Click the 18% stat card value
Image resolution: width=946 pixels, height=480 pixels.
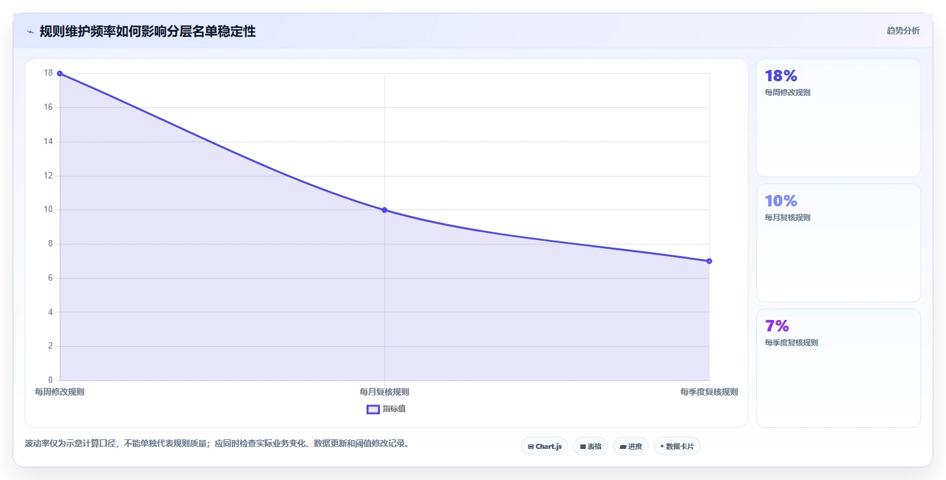point(781,76)
